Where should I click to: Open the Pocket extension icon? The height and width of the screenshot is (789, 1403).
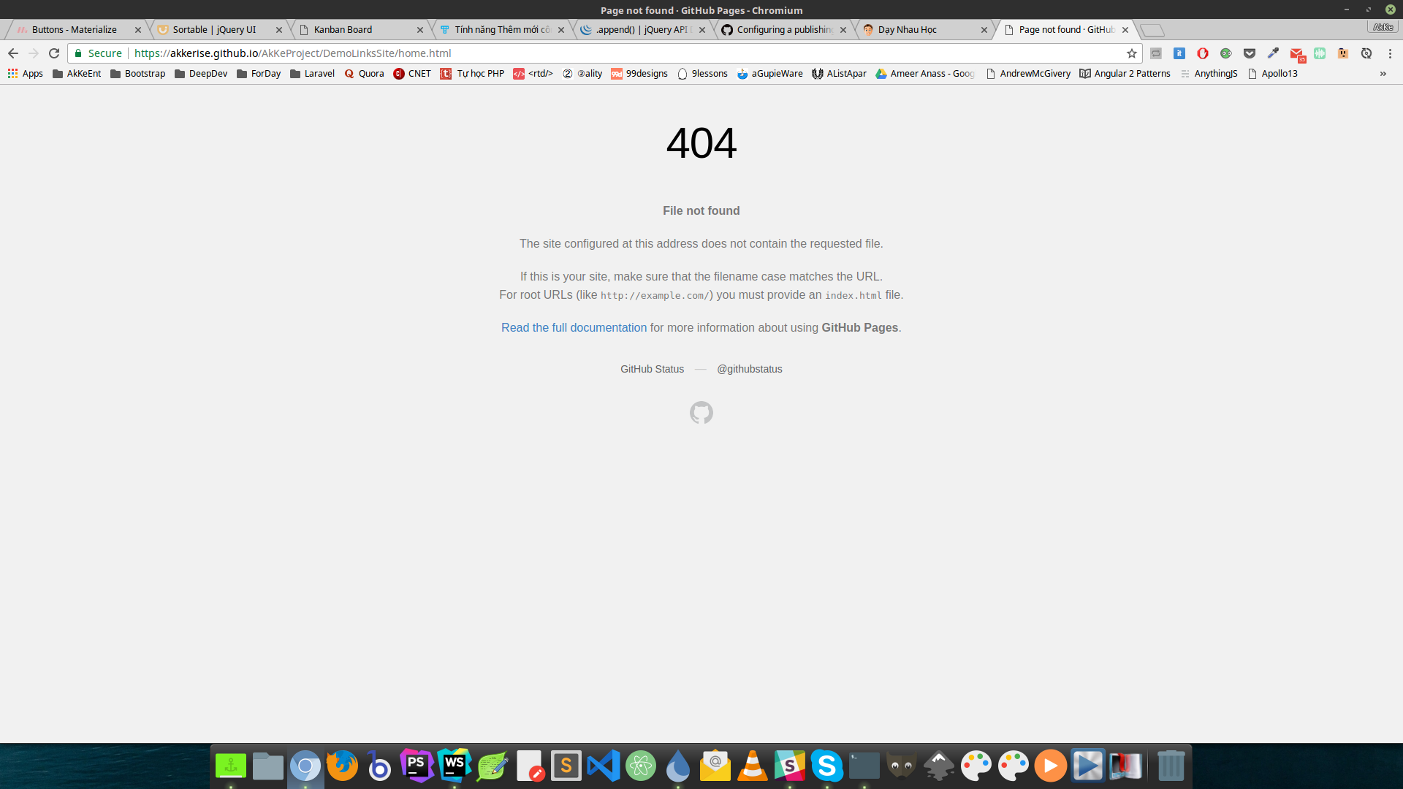(1250, 53)
